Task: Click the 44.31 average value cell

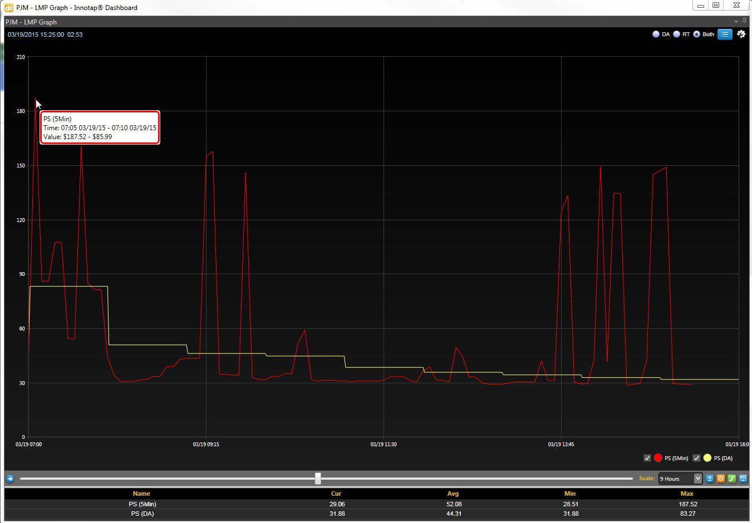Action: [454, 514]
